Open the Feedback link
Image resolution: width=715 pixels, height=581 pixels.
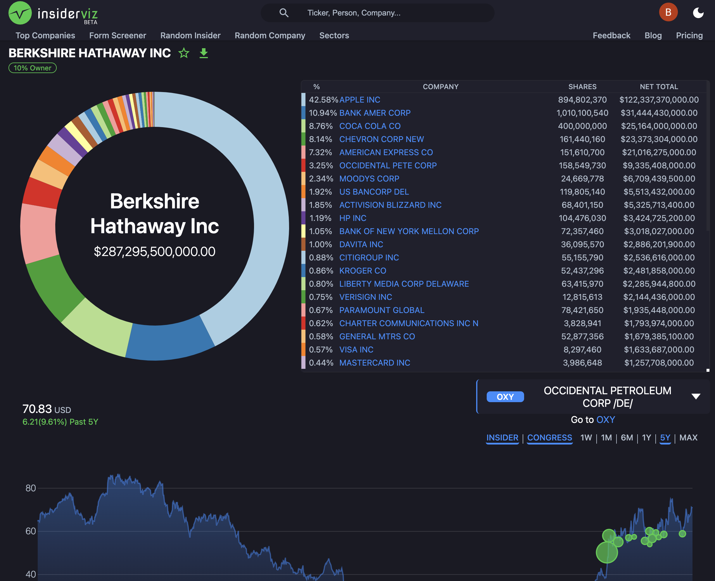pyautogui.click(x=611, y=35)
